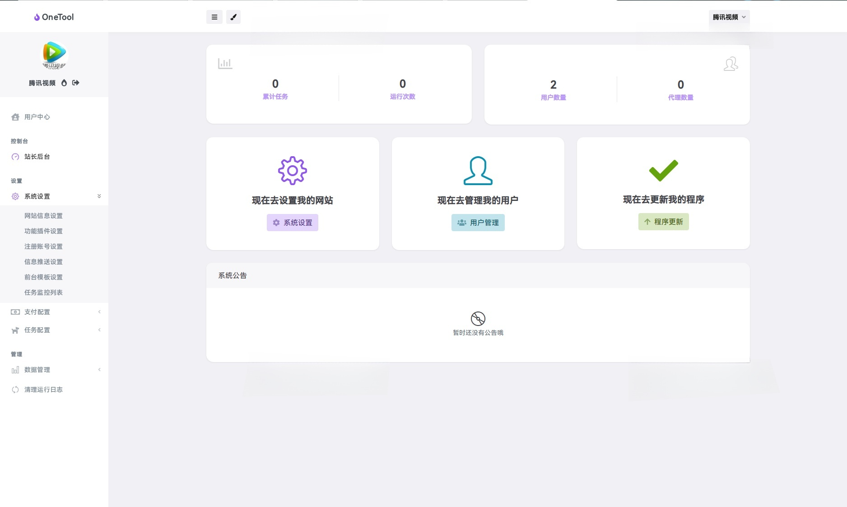
Task: Open 任务监控列表 from the settings submenu
Action: (44, 292)
